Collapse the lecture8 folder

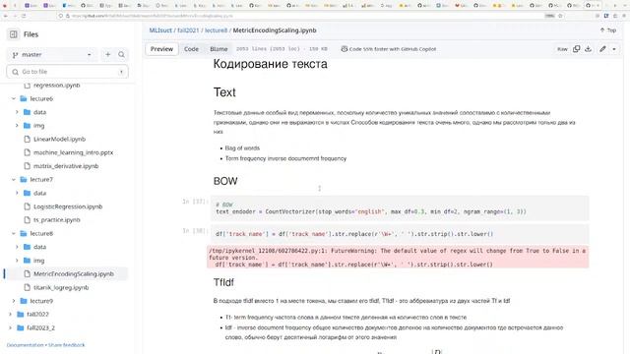(x=14, y=234)
